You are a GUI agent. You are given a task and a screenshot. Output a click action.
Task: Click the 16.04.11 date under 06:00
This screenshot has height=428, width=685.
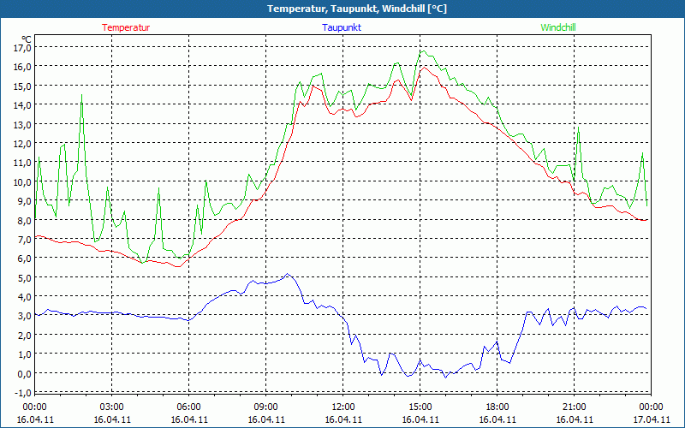point(188,419)
